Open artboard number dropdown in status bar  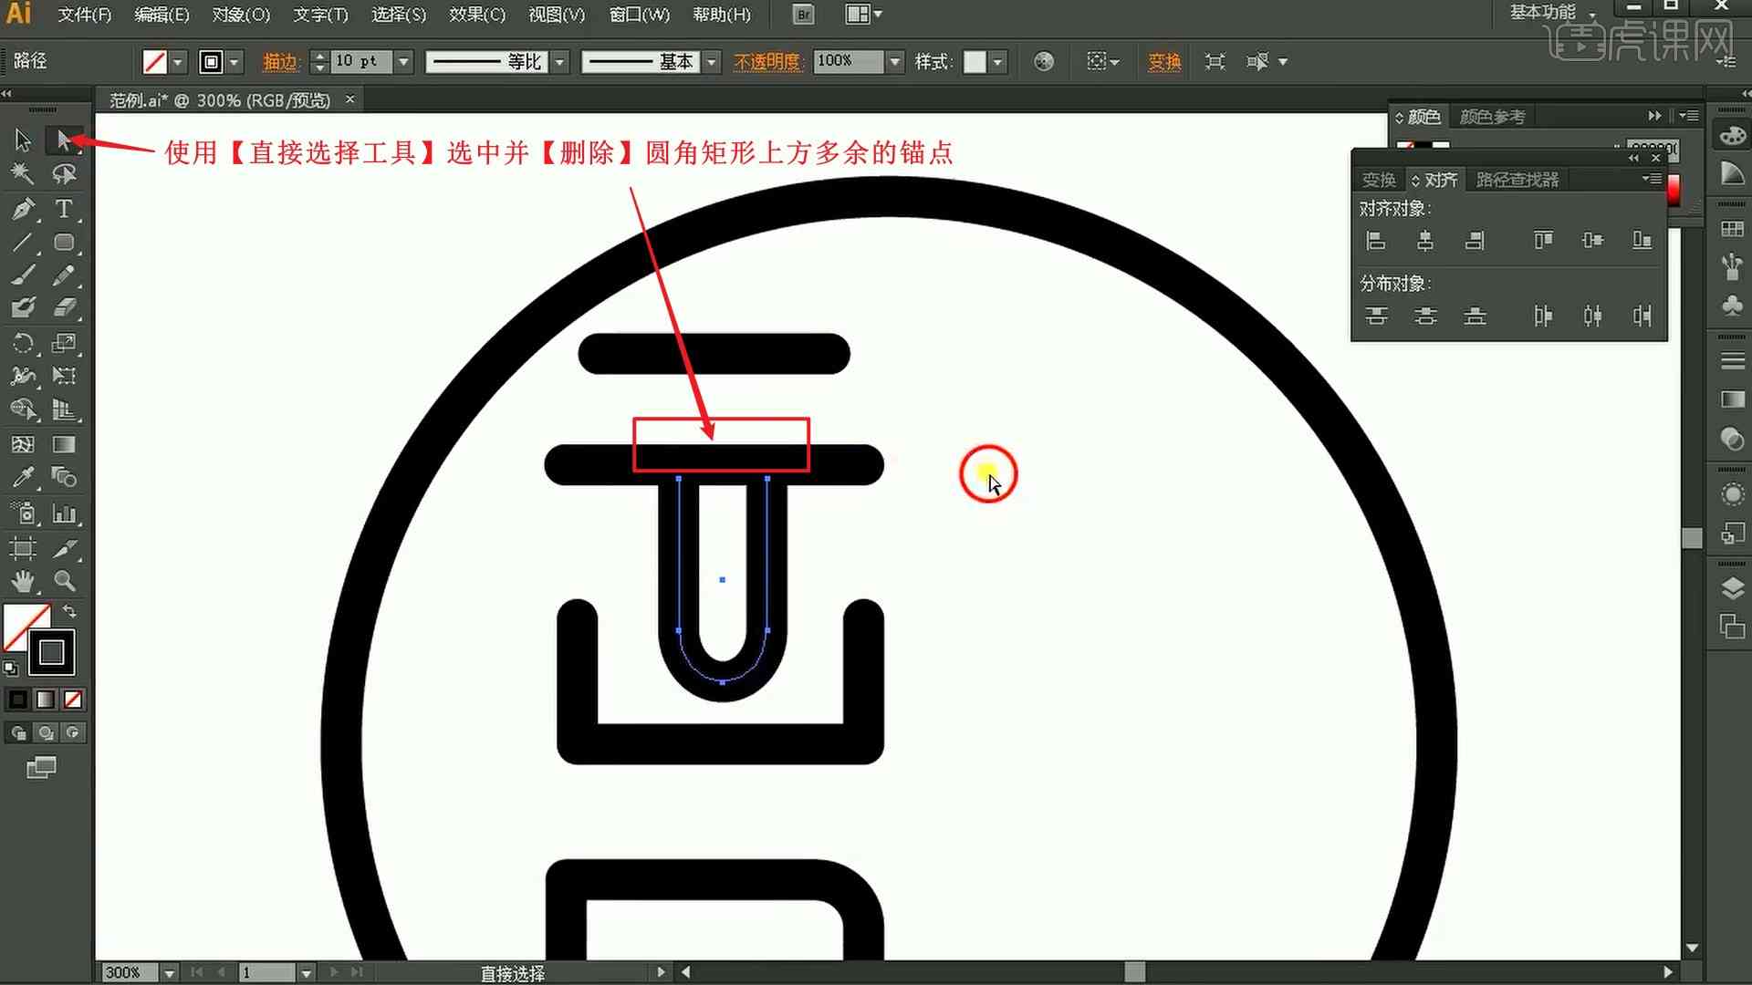tap(307, 973)
